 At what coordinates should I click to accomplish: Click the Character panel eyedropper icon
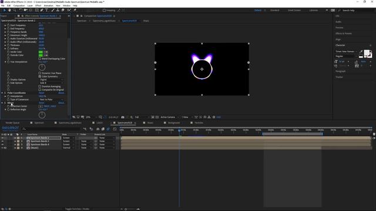click(361, 52)
